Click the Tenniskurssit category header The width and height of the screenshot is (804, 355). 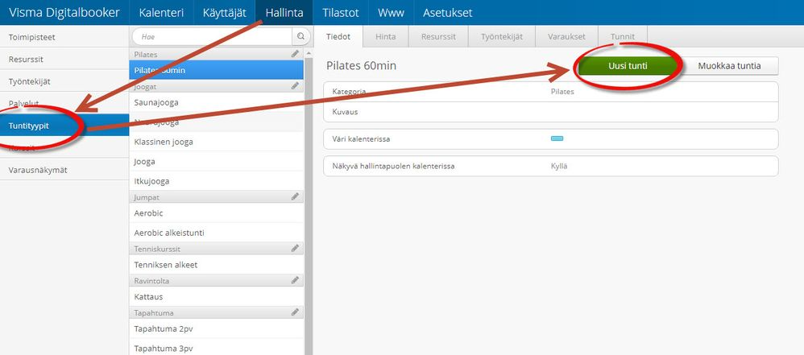pos(217,249)
